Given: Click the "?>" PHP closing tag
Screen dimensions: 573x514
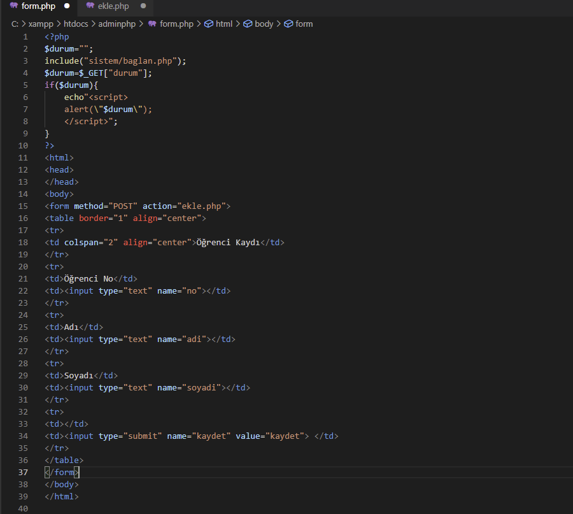Looking at the screenshot, I should (49, 145).
